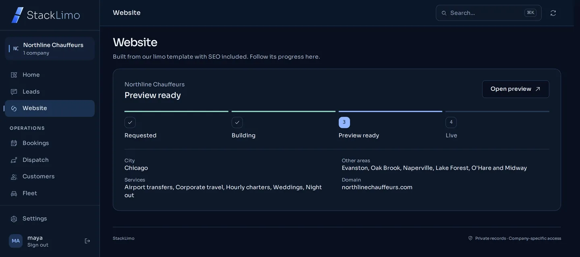Click the Building progress bar segment
Viewport: 580px width, 257px height.
(284, 111)
